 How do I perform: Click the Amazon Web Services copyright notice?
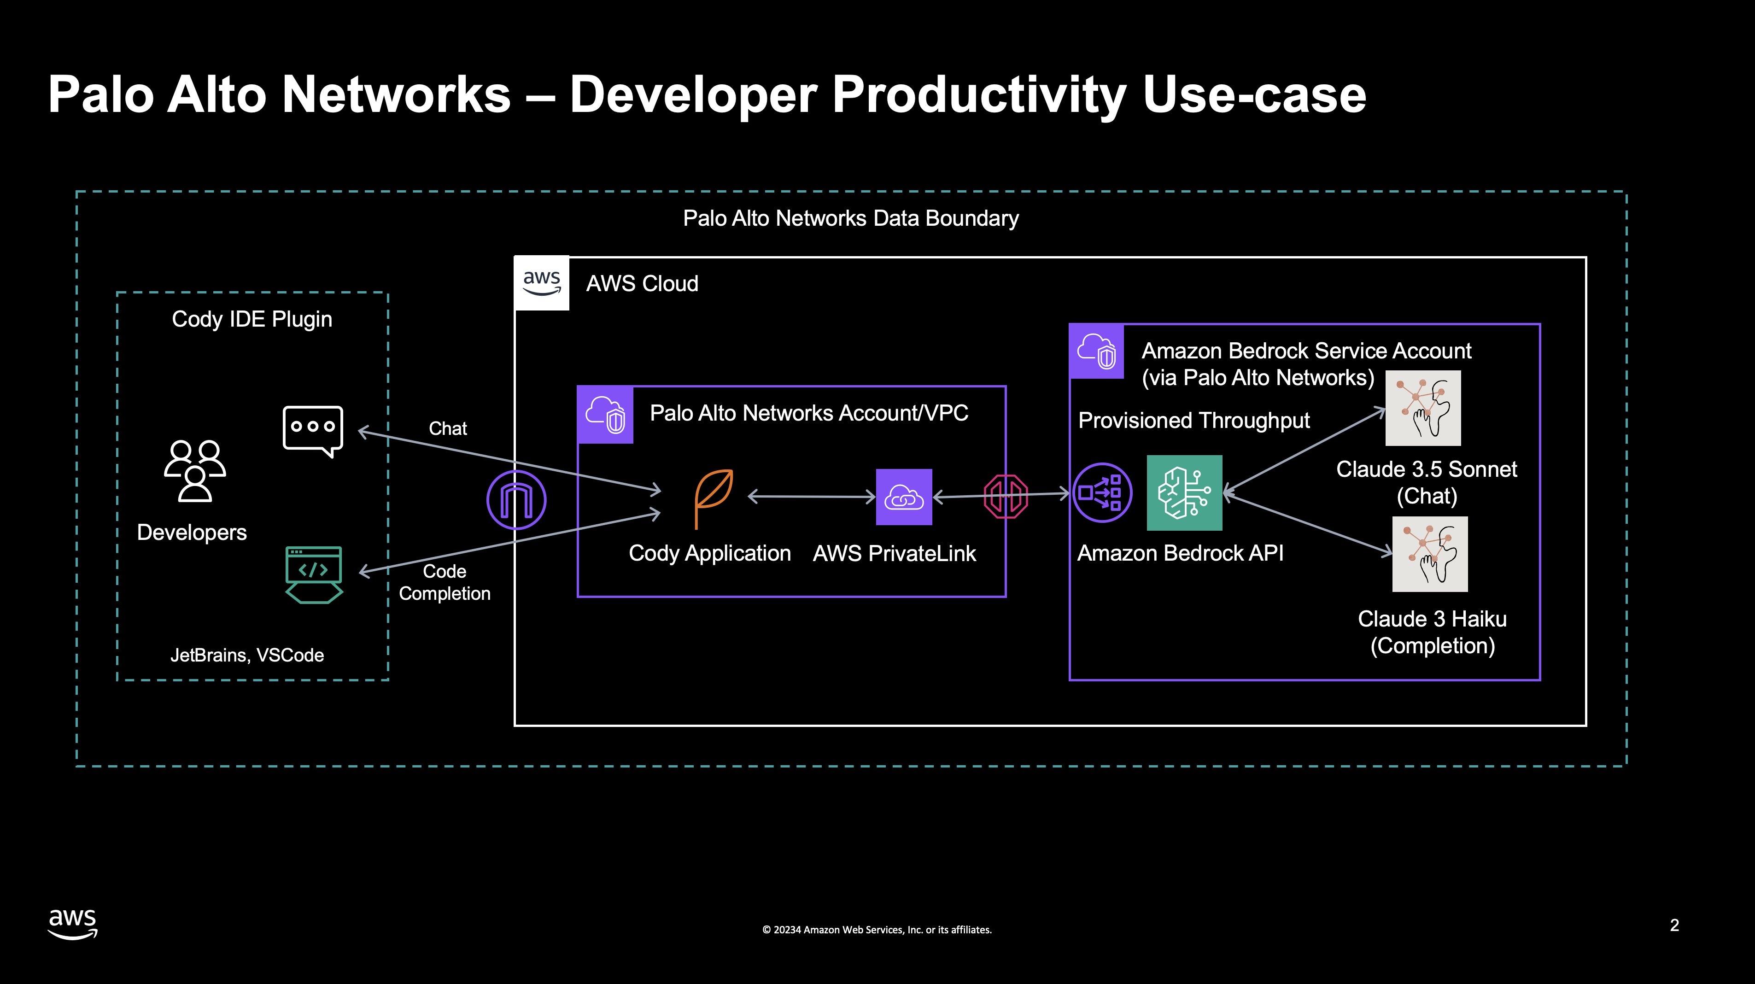pyautogui.click(x=877, y=930)
